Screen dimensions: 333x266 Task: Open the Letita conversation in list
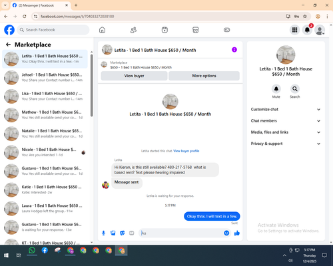pos(45,59)
